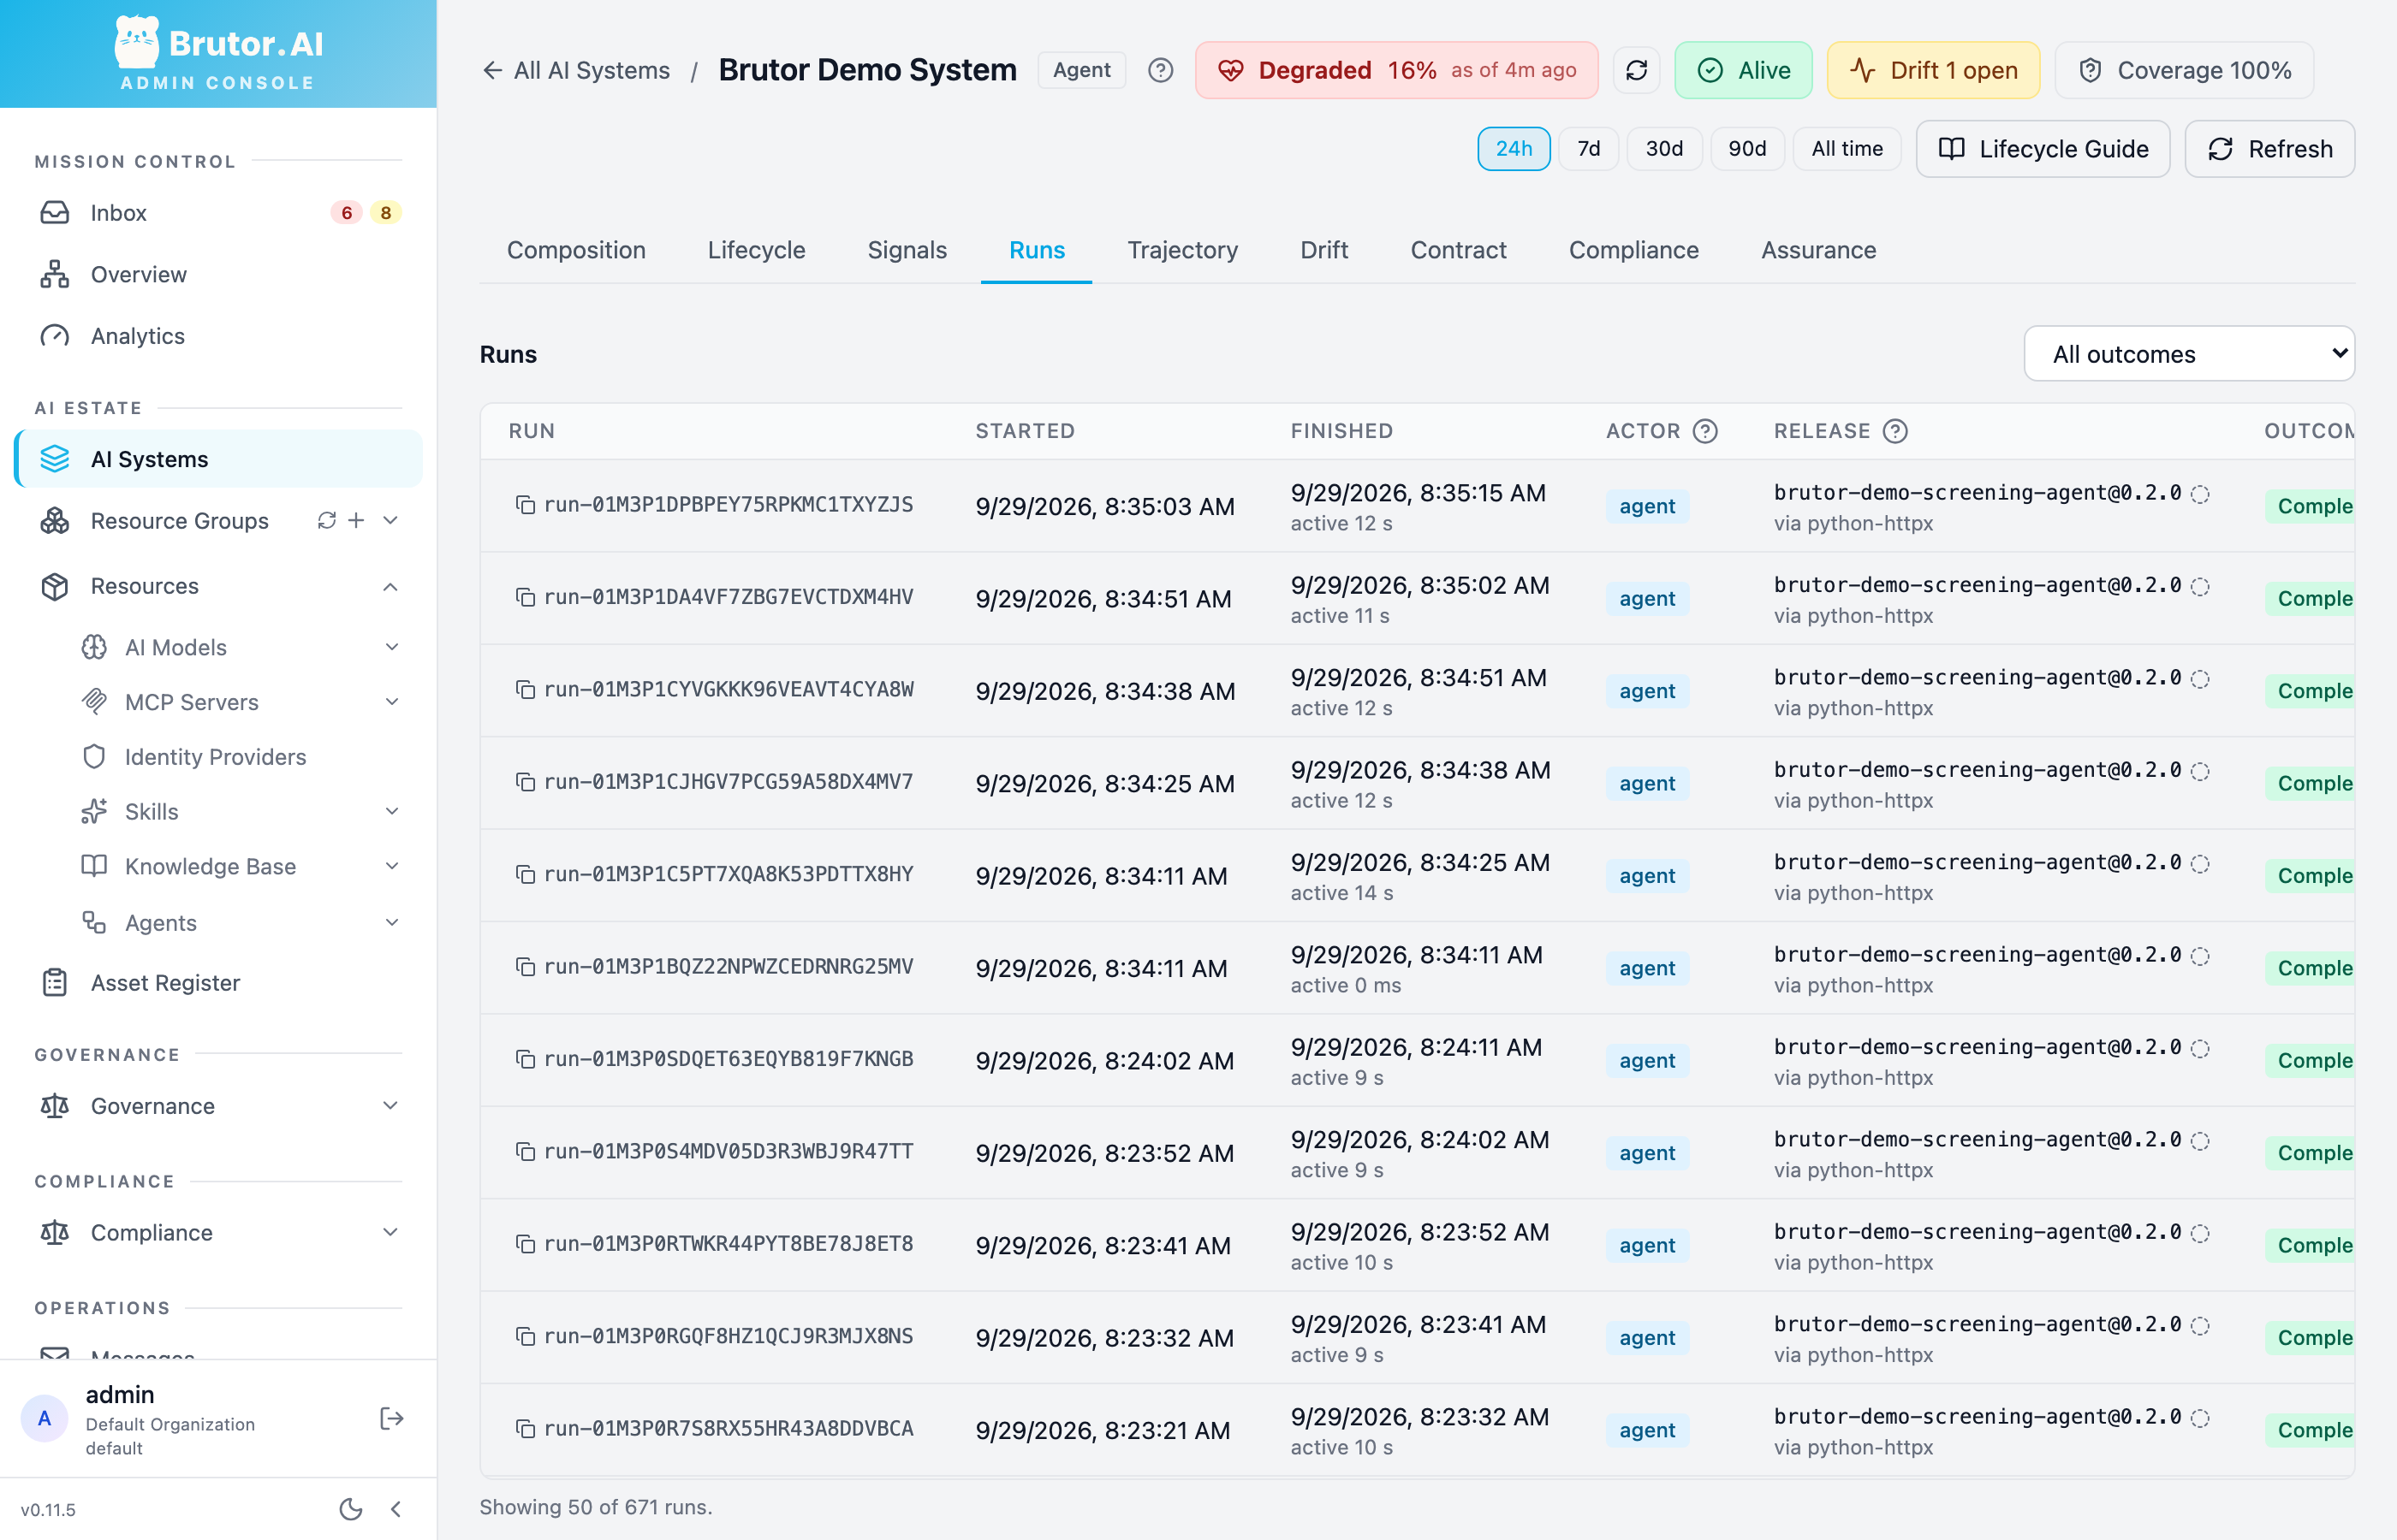Image resolution: width=2397 pixels, height=1540 pixels.
Task: Select the 90d time range
Action: [x=1746, y=149]
